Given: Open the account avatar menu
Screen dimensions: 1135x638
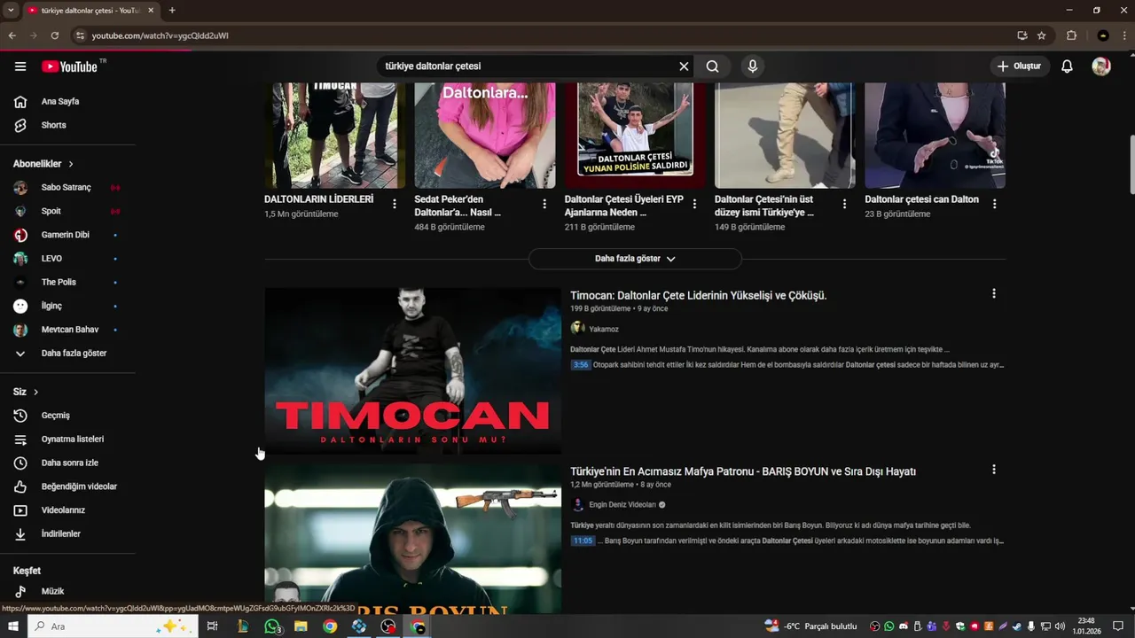Looking at the screenshot, I should coord(1101,66).
